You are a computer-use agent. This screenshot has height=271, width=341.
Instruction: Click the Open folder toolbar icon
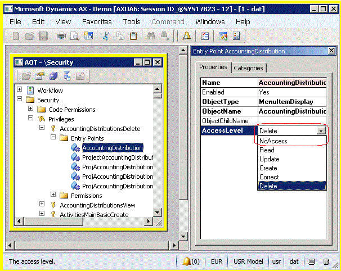[30, 36]
